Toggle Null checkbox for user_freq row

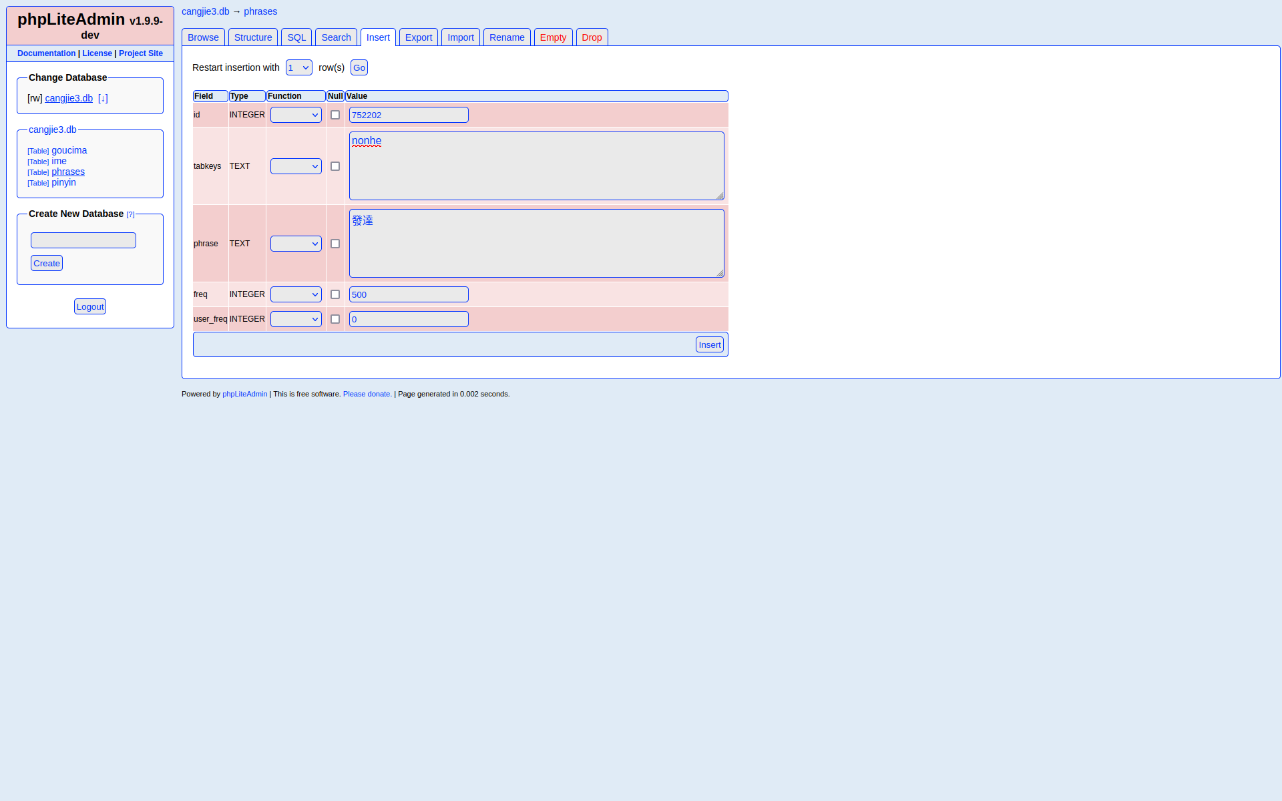pyautogui.click(x=335, y=319)
